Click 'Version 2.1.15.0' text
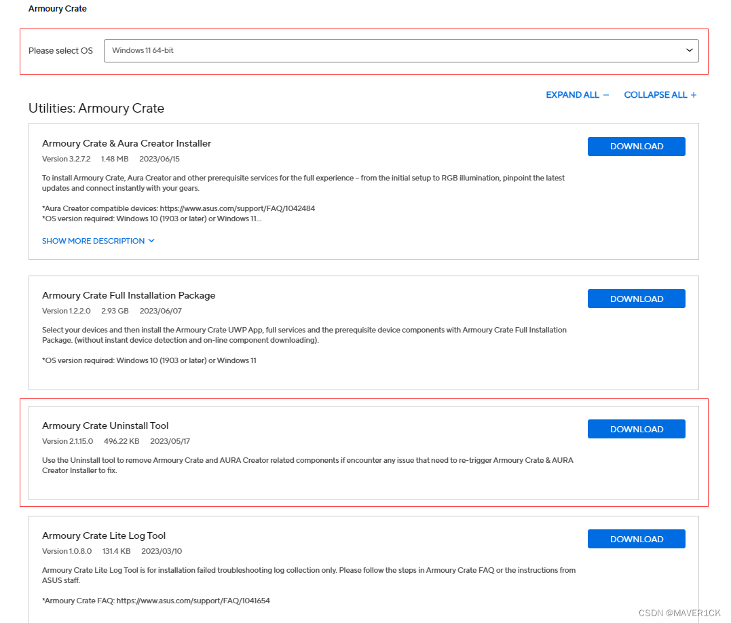This screenshot has width=731, height=623. (68, 441)
